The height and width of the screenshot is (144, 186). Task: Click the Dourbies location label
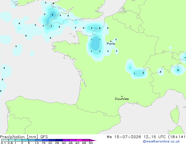point(122,99)
